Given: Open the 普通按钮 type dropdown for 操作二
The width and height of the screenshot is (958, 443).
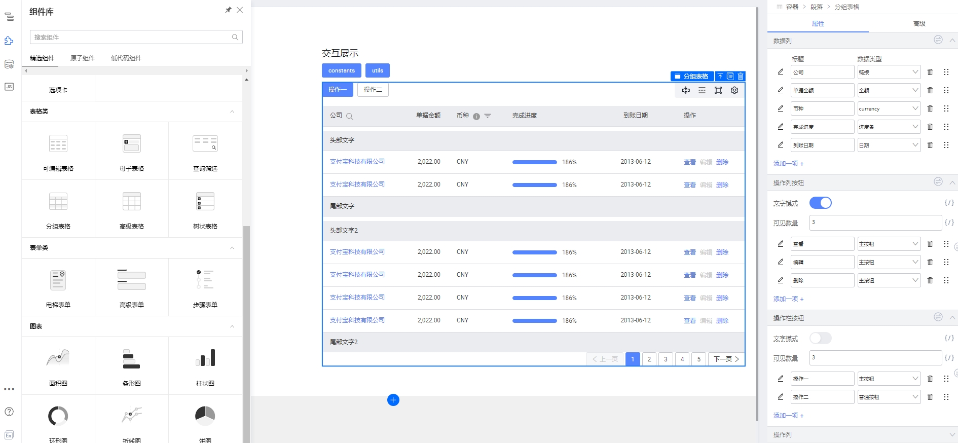Looking at the screenshot, I should coord(889,397).
